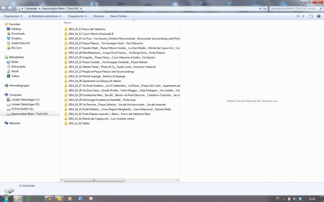Click the search magnifier icon
324x202 pixels.
click(321, 9)
